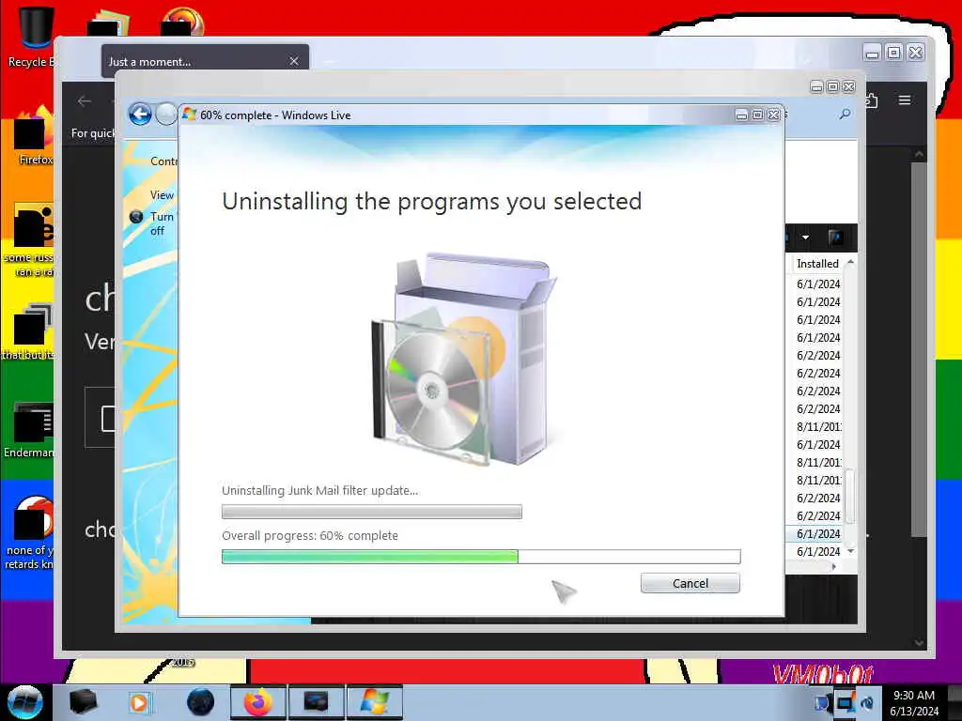962x721 pixels.
Task: Click the blue Back arrow in Control Panel
Action: 140,114
